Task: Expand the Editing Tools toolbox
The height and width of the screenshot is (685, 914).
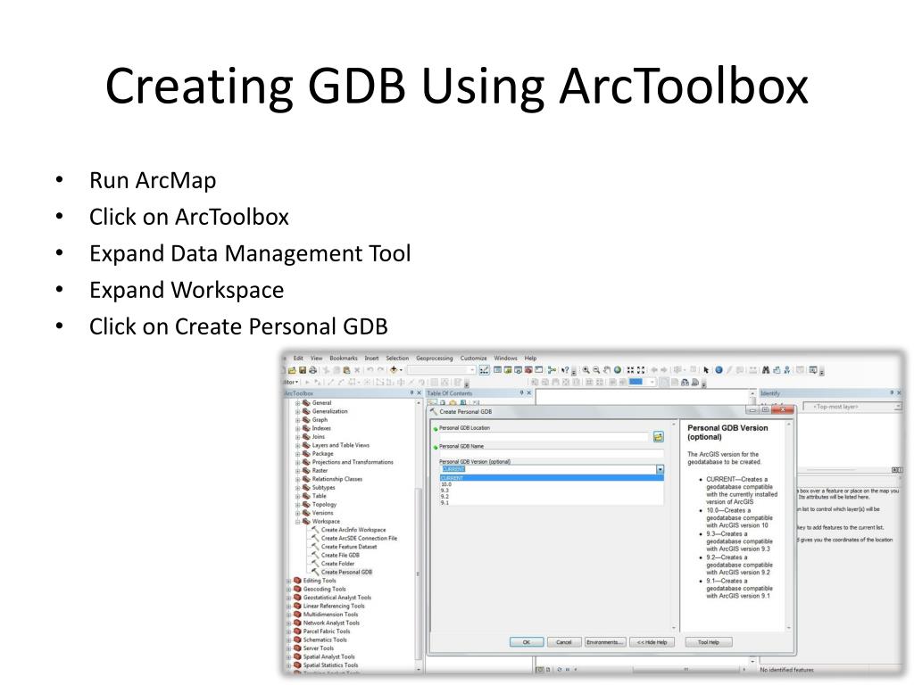Action: [x=288, y=581]
